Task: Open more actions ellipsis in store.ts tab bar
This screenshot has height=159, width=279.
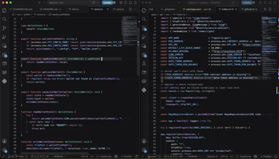Action: pos(135,9)
